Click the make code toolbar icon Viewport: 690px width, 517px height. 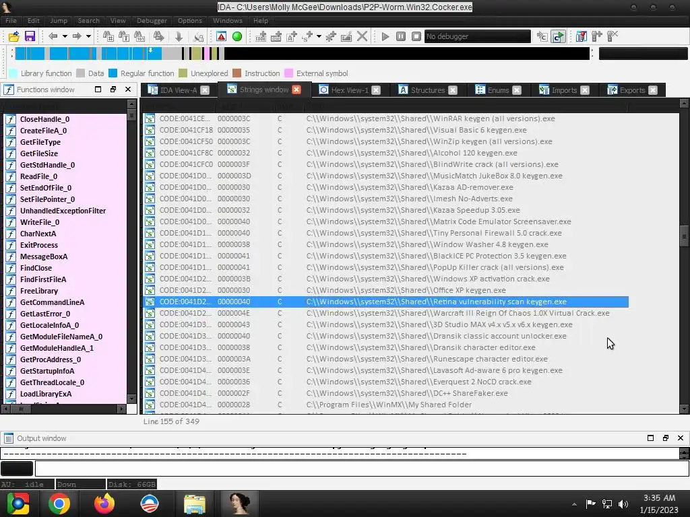point(261,36)
